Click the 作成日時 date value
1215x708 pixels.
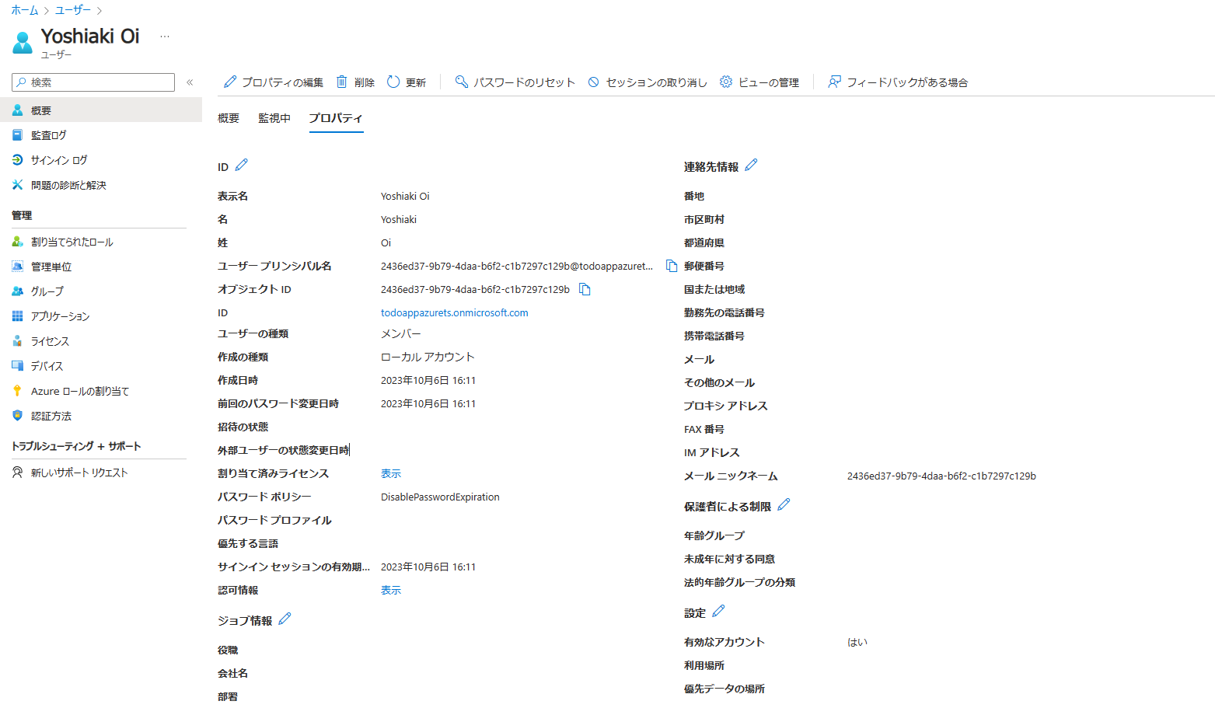point(428,380)
